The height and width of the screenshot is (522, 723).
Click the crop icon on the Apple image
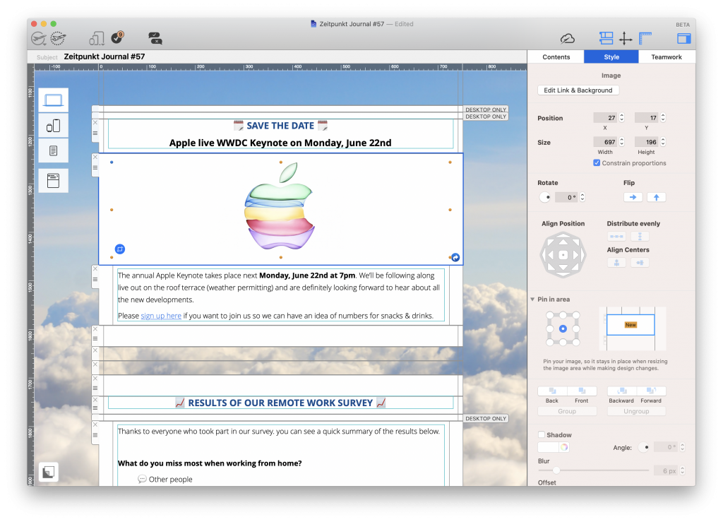(120, 249)
